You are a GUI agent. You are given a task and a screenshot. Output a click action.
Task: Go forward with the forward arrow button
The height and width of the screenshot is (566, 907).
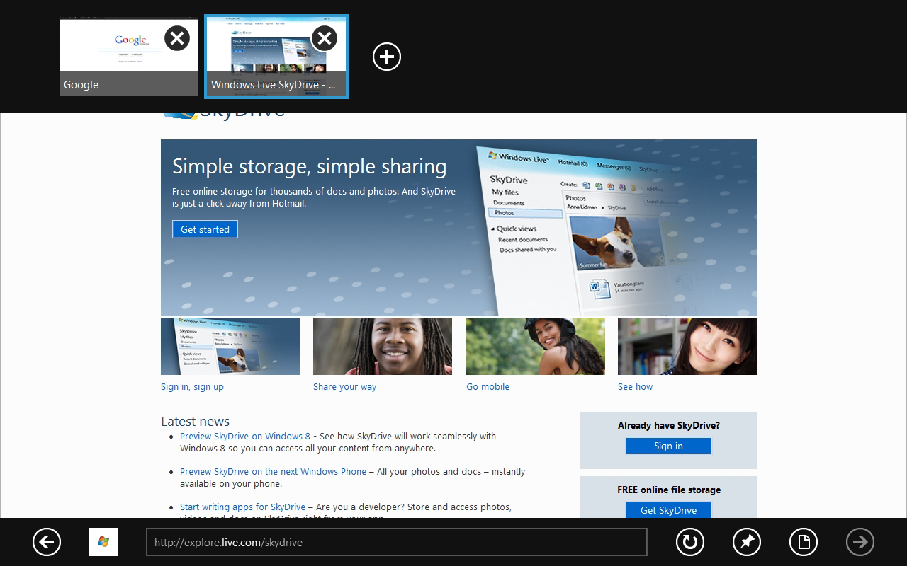pyautogui.click(x=860, y=542)
